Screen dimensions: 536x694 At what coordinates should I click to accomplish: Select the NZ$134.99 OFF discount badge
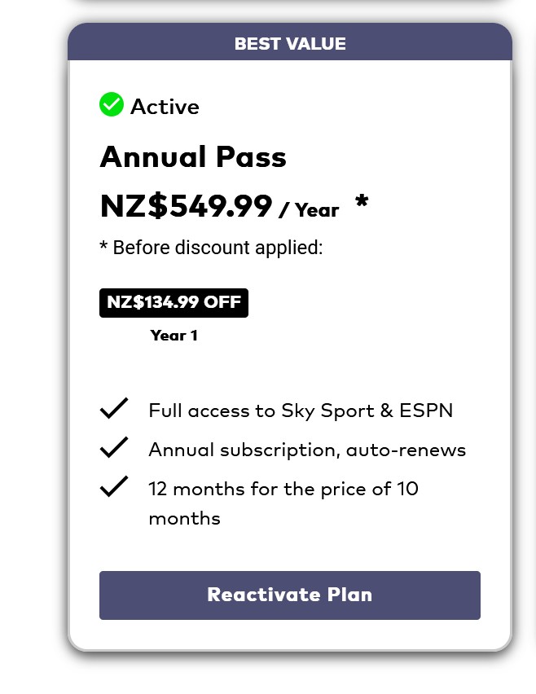point(174,303)
